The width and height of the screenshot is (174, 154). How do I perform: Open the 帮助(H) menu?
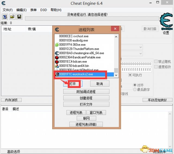tap(56, 10)
